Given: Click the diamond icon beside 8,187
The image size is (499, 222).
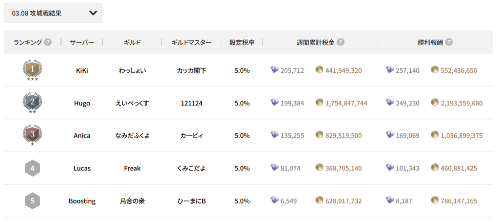Looking at the screenshot, I should click(389, 200).
